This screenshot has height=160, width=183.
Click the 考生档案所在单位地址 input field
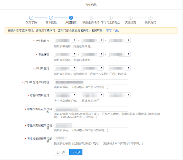[91, 125]
